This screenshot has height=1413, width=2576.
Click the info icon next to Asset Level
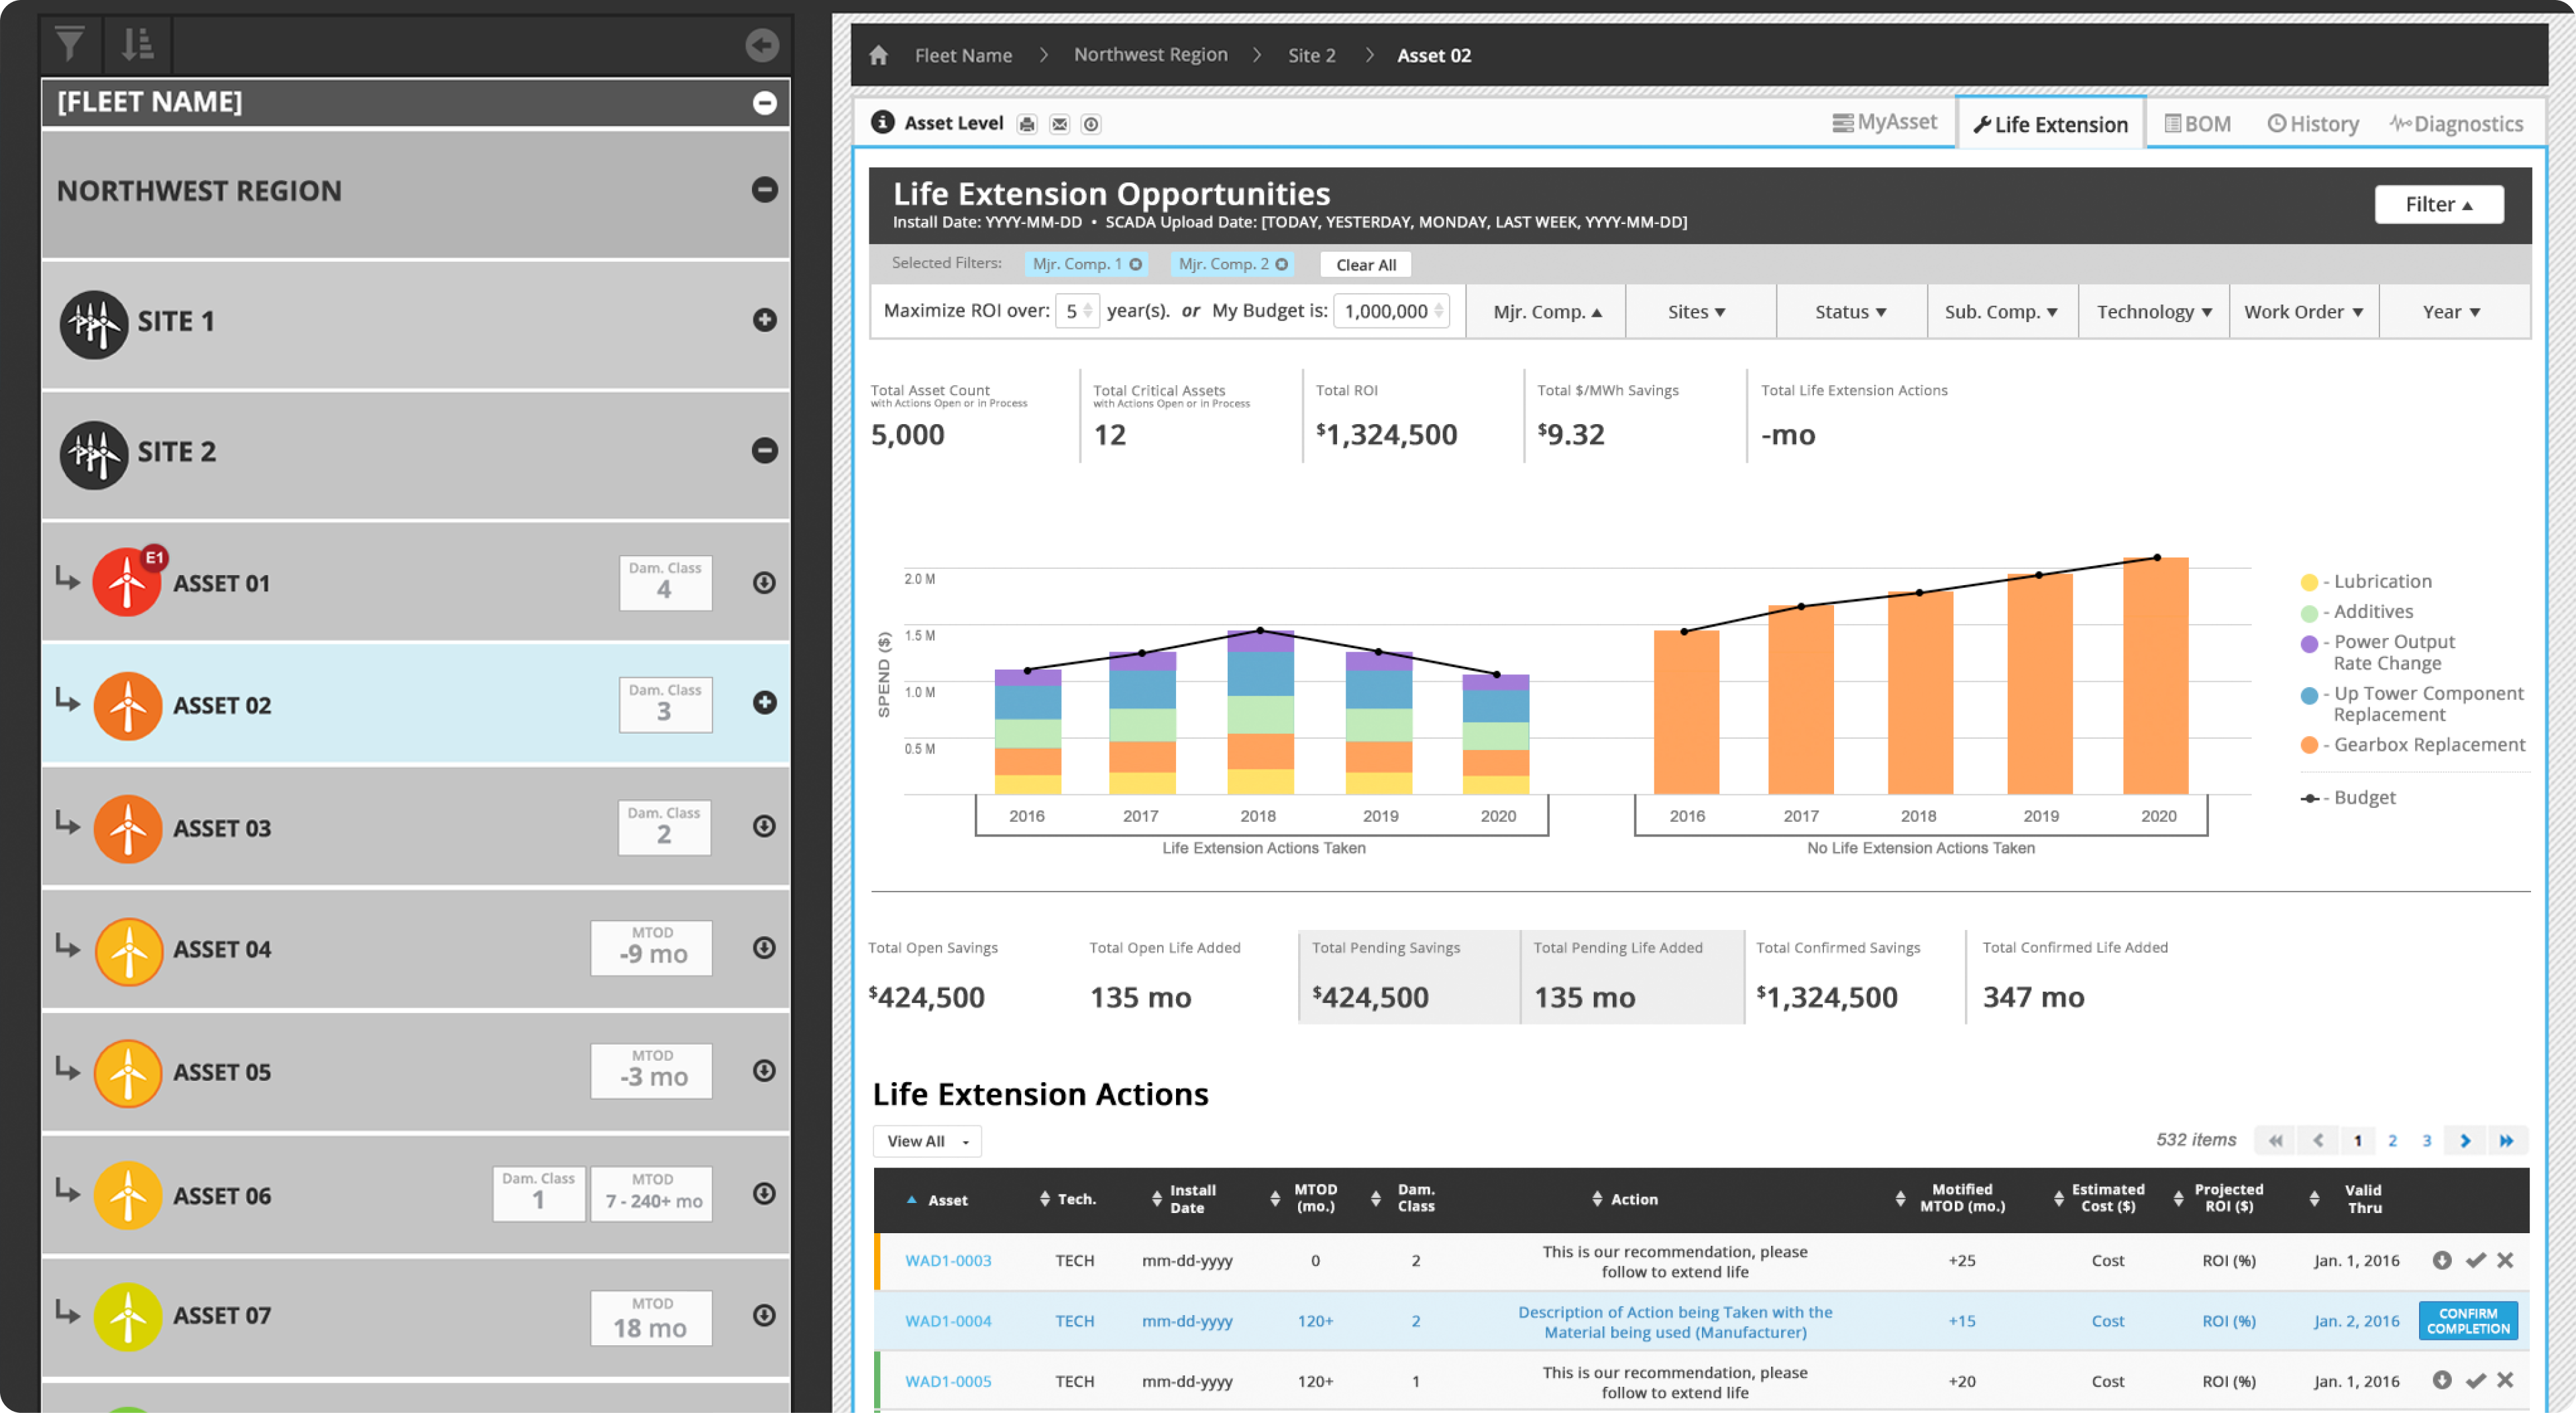pyautogui.click(x=882, y=122)
